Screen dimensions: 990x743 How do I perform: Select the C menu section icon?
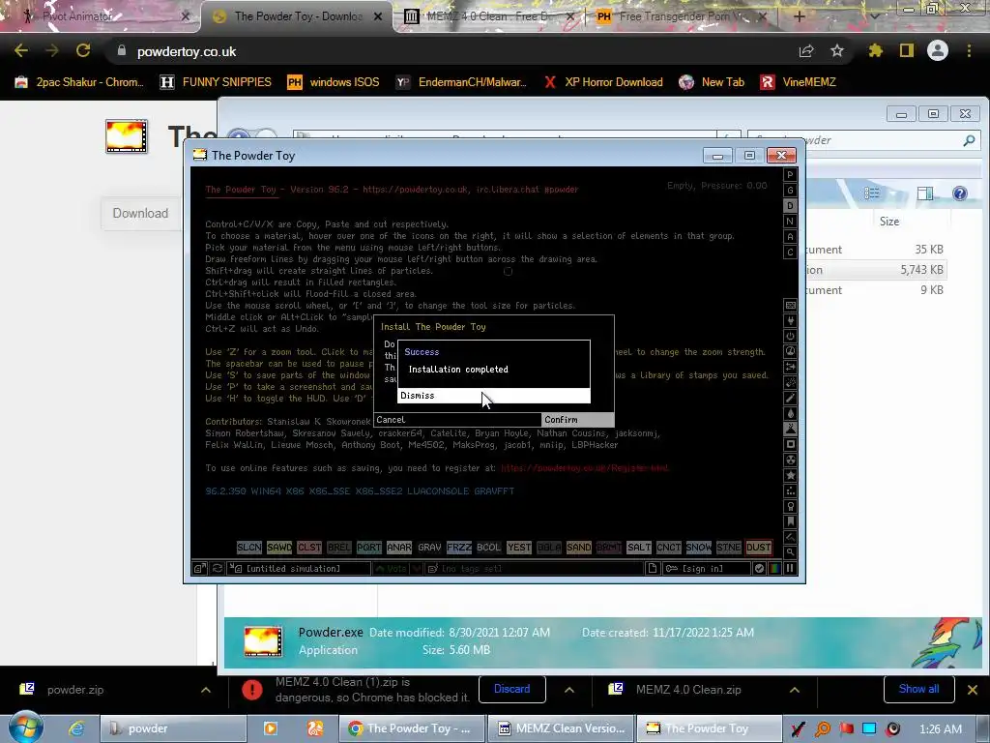point(790,253)
